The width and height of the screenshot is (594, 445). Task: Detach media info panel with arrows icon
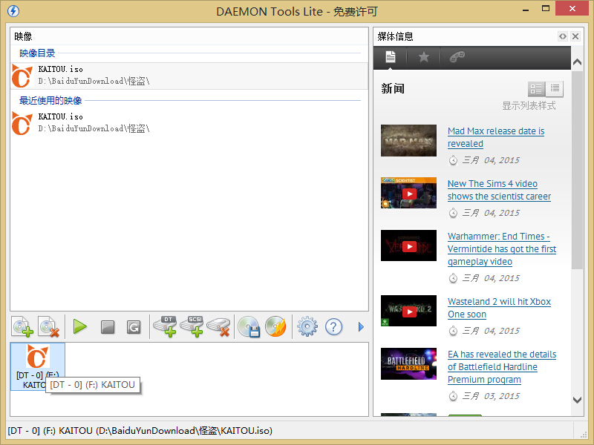coord(563,36)
